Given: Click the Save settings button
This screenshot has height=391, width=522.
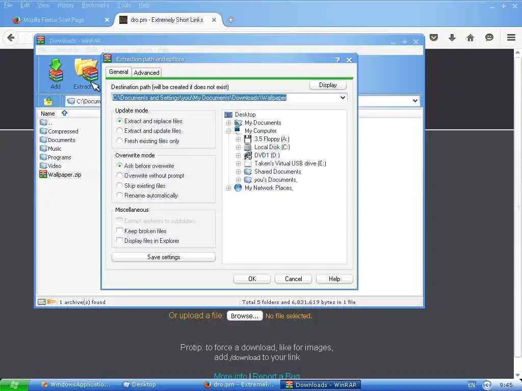Looking at the screenshot, I should tap(164, 257).
